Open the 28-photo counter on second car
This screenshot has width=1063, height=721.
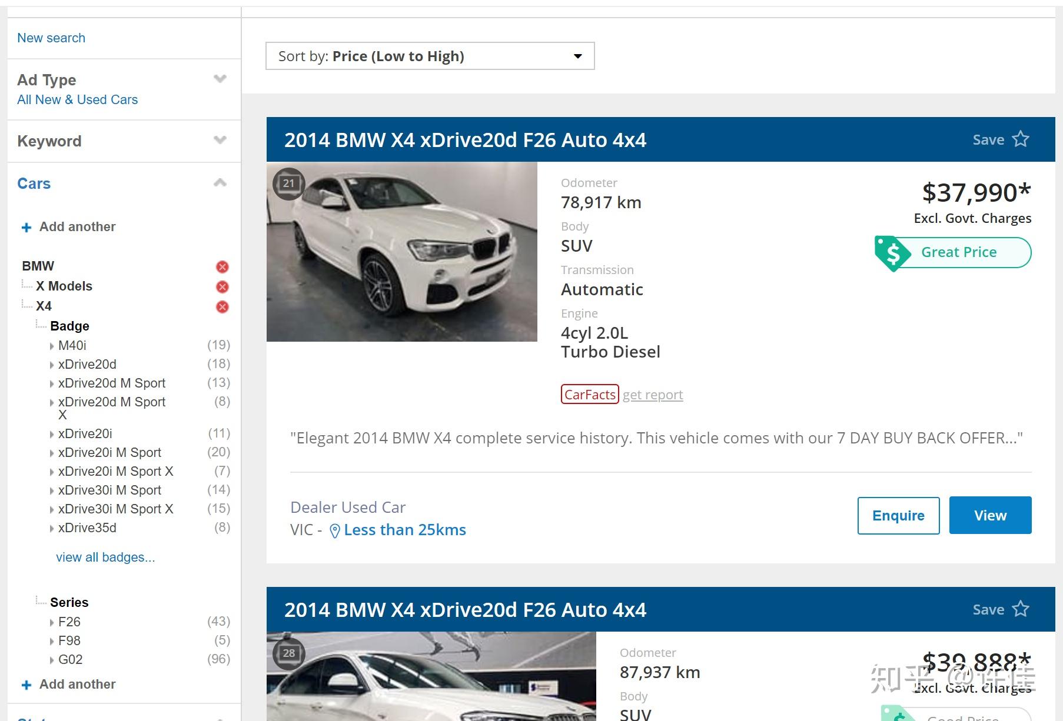(288, 653)
